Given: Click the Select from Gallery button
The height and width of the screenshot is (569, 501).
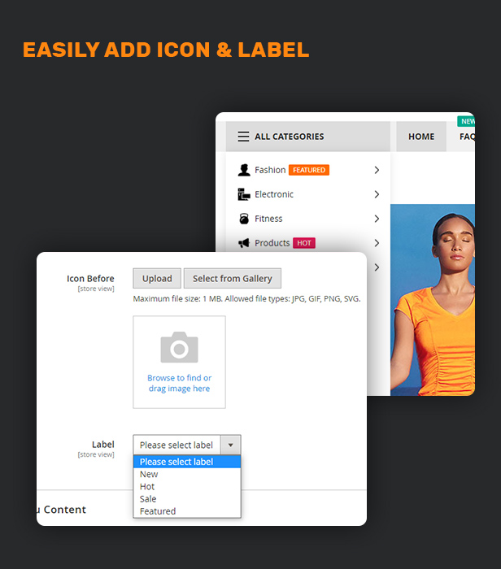Looking at the screenshot, I should (x=233, y=278).
